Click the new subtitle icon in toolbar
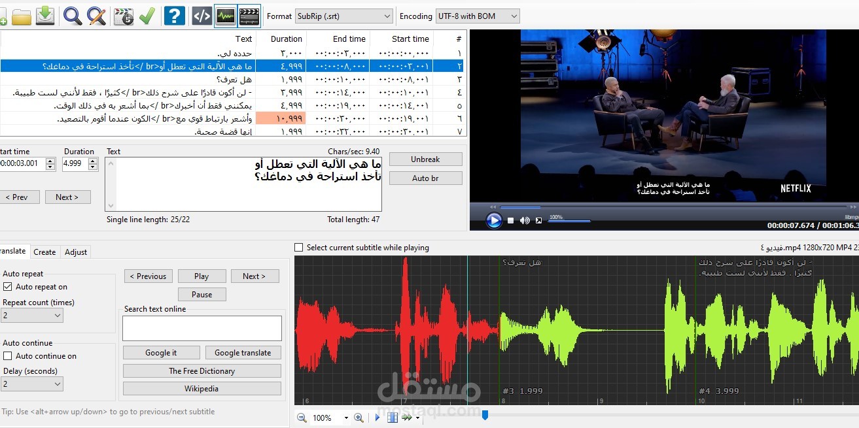The width and height of the screenshot is (859, 428). [3, 16]
